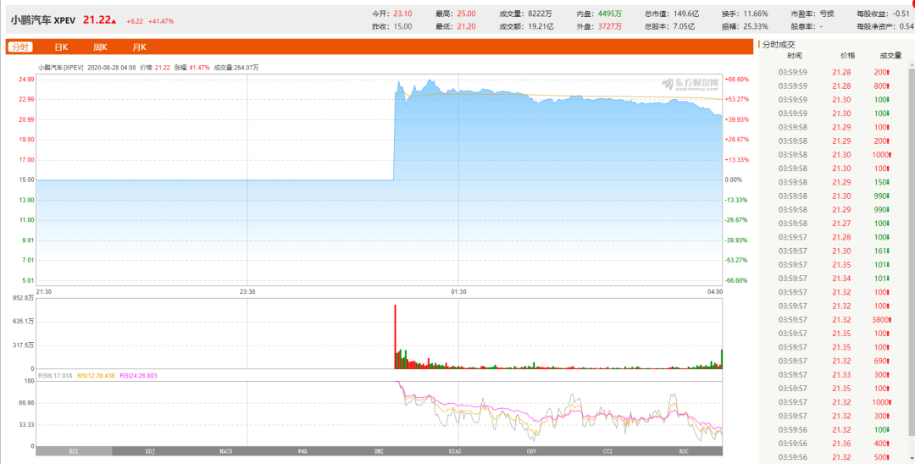The image size is (915, 464).
Task: Click the RSI24:26.803 legend label
Action: pos(138,376)
